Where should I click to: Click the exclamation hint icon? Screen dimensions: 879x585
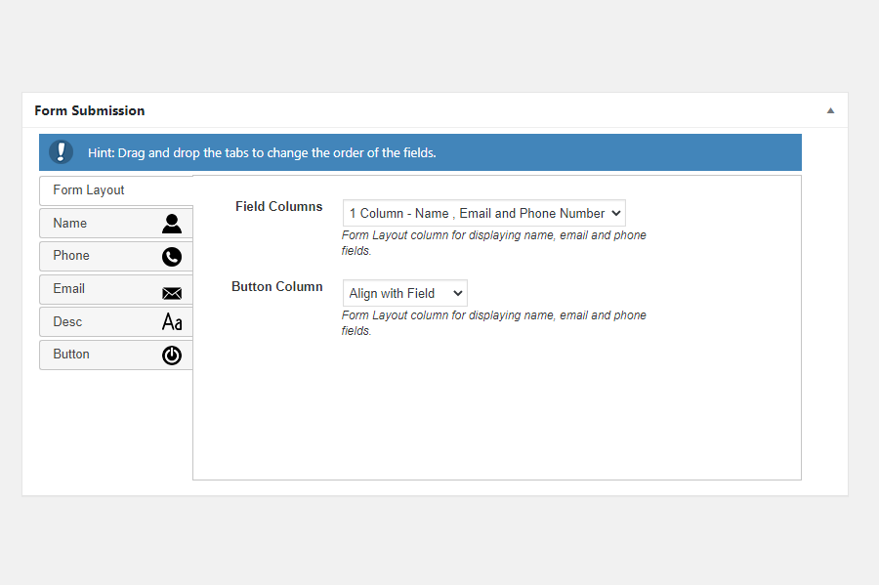[x=61, y=151]
